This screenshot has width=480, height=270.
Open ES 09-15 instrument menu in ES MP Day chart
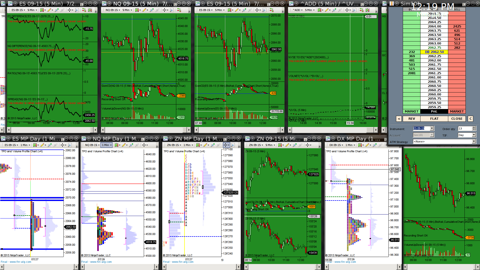(x=11, y=145)
